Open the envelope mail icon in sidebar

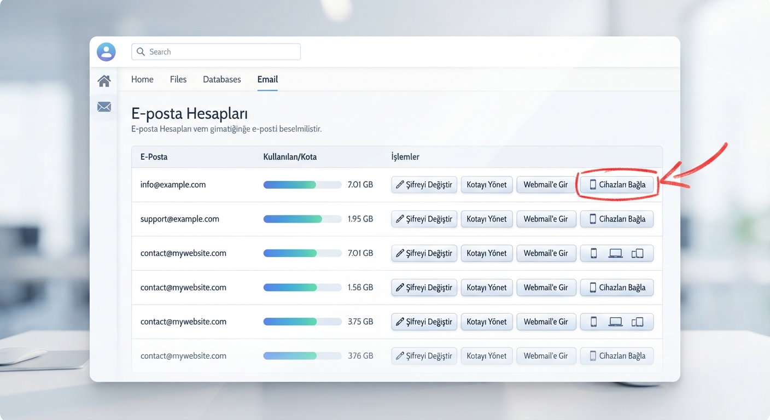tap(104, 107)
